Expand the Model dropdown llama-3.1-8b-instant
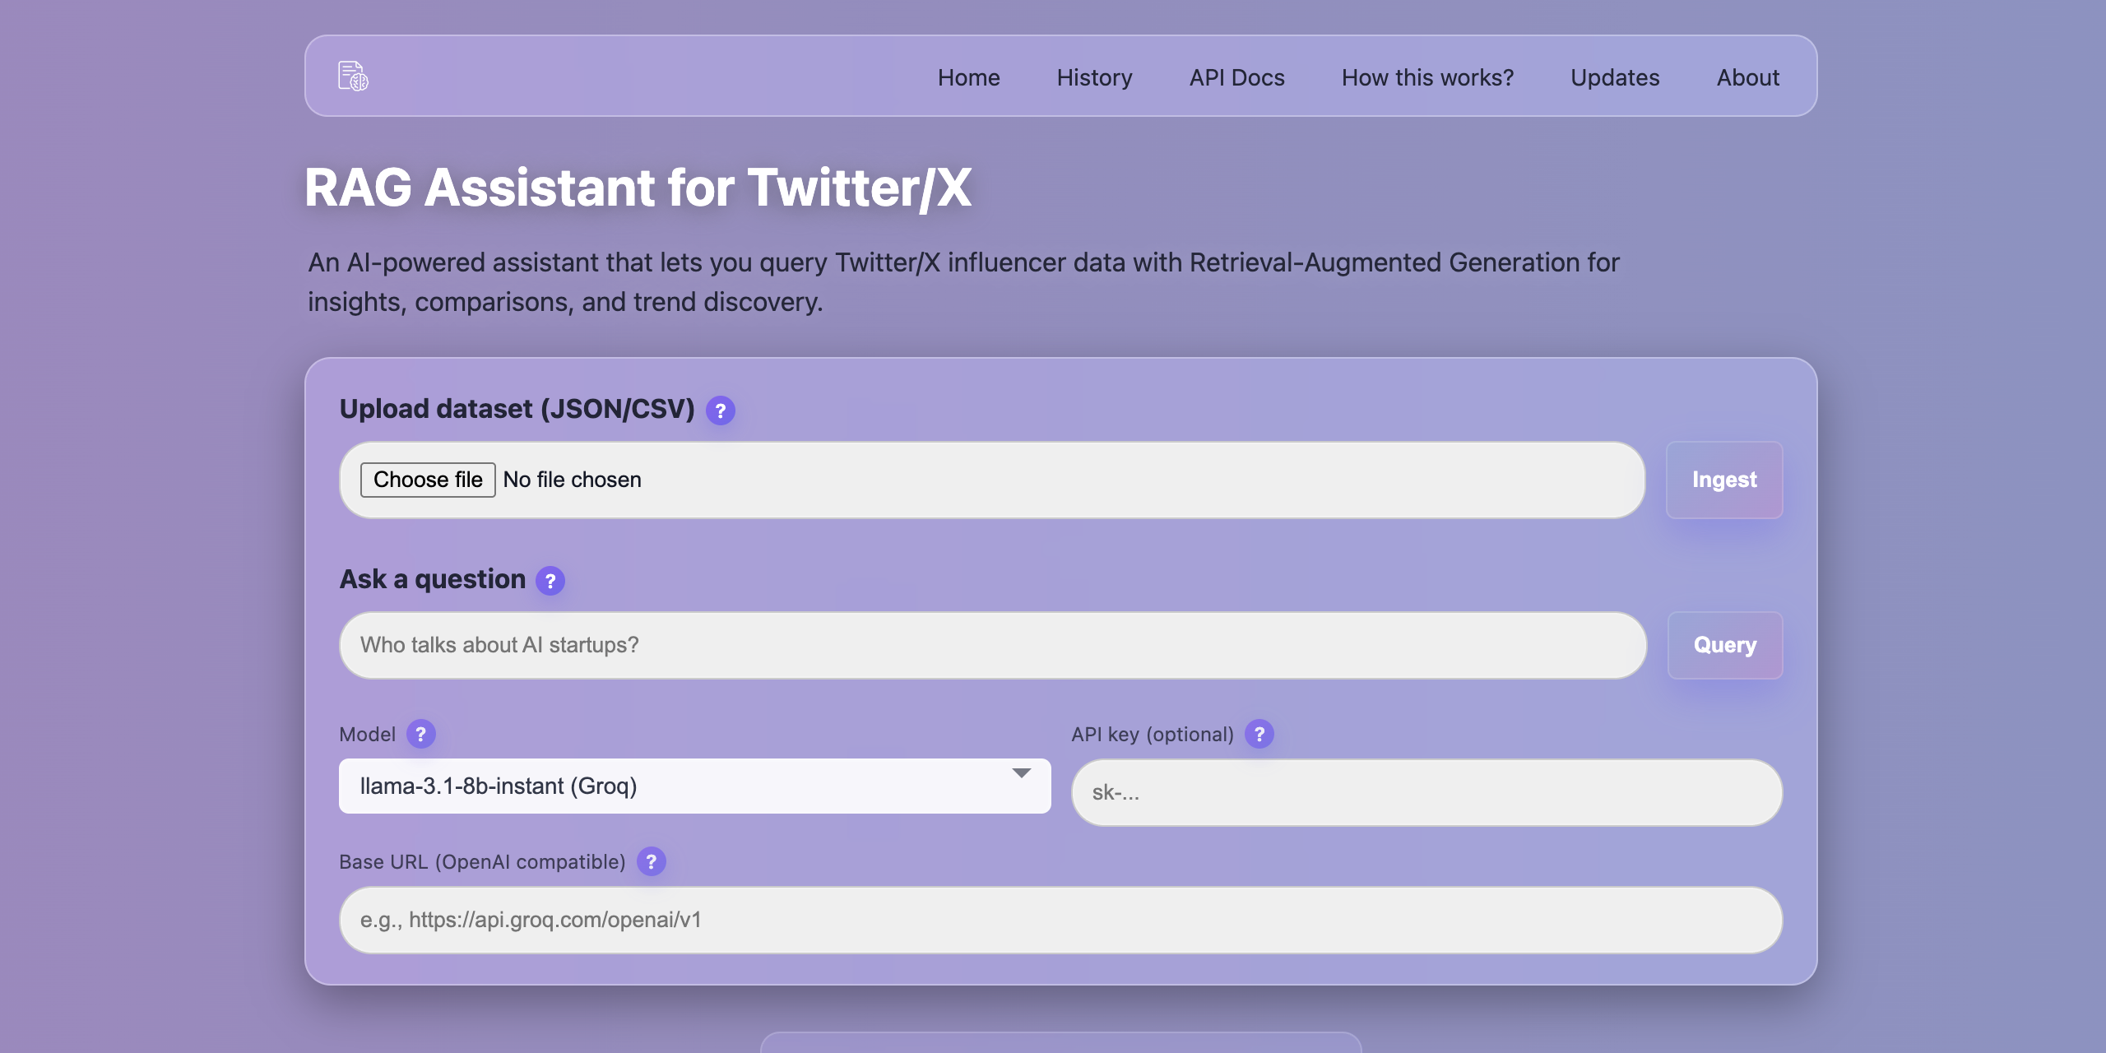The width and height of the screenshot is (2106, 1053). click(x=695, y=786)
